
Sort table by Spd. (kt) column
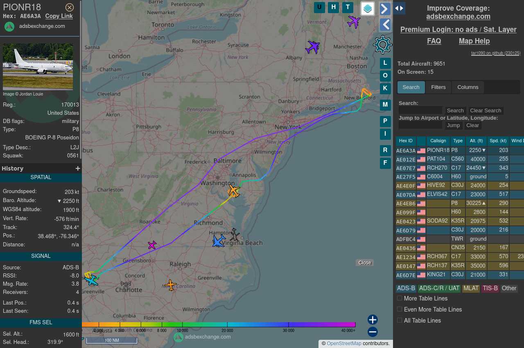498,141
